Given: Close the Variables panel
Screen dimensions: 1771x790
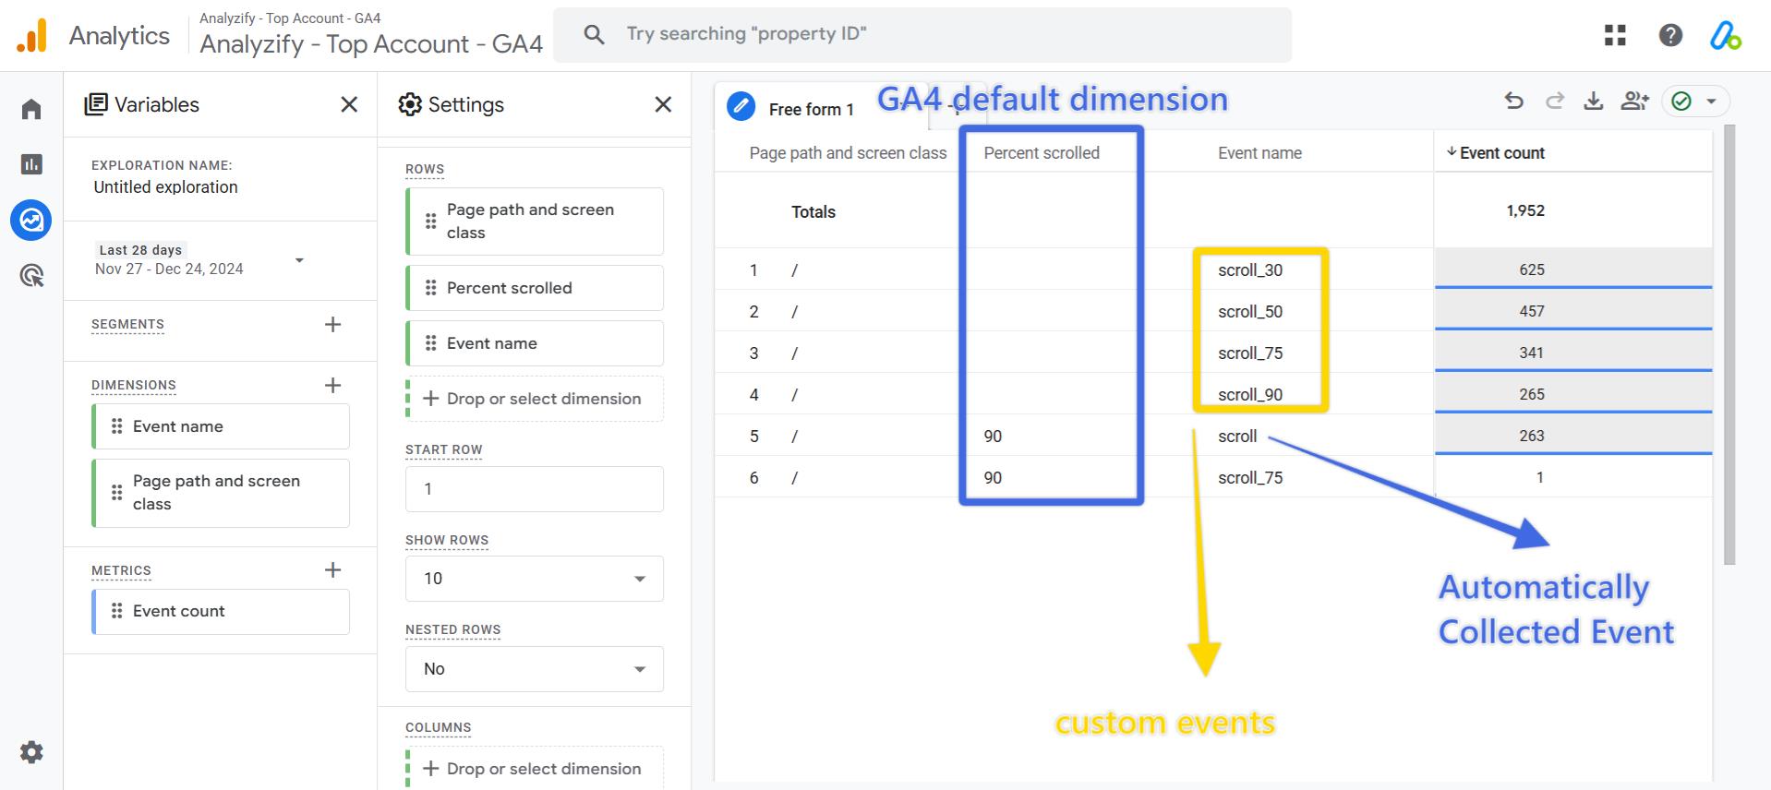Looking at the screenshot, I should [x=349, y=104].
